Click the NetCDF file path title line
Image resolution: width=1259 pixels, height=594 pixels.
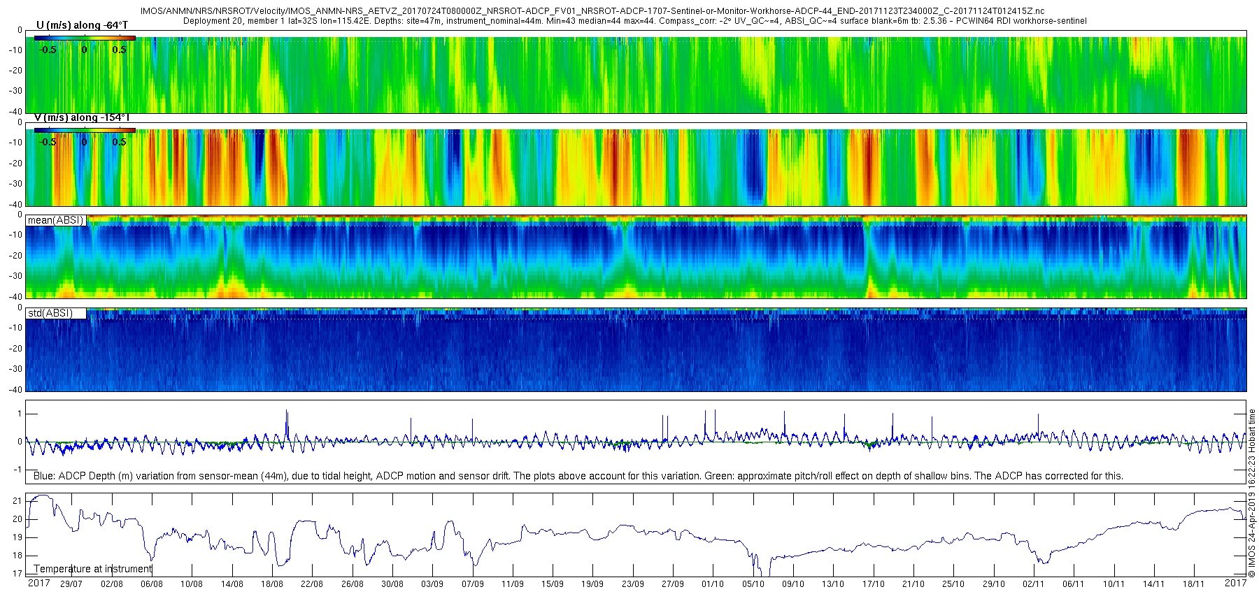point(592,11)
